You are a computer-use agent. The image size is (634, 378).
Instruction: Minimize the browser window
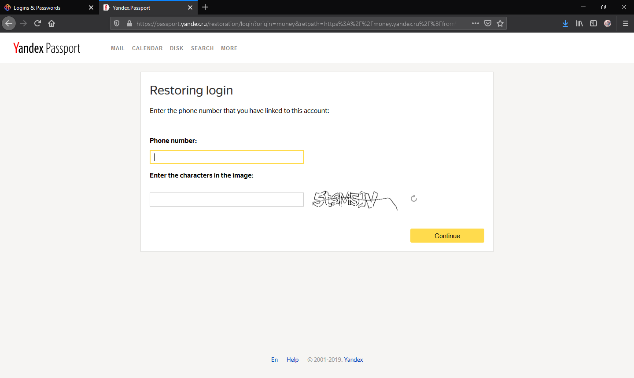583,7
